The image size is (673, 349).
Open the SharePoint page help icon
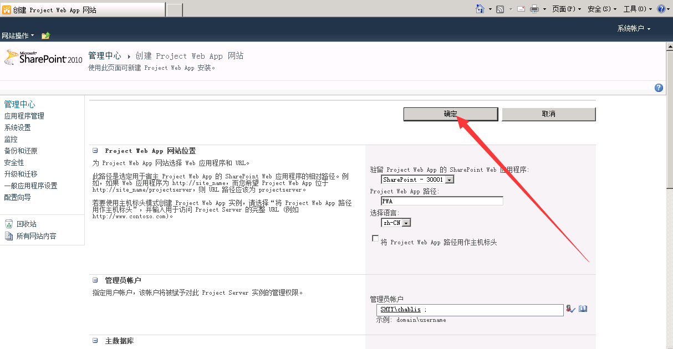[659, 88]
